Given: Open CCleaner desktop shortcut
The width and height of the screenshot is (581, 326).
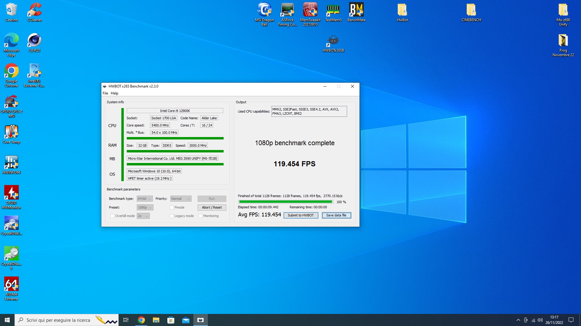Looking at the screenshot, I should click(x=34, y=12).
